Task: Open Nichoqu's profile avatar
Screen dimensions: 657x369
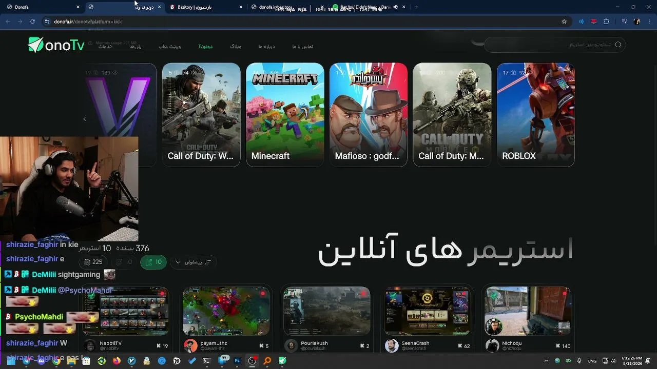Action: tap(492, 345)
